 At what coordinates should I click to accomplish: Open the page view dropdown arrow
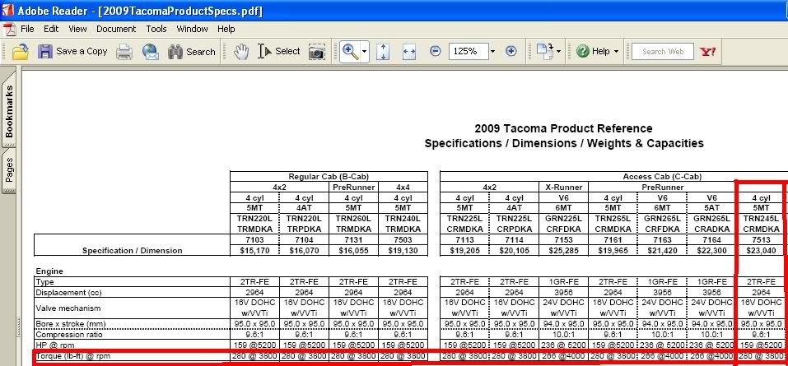click(x=558, y=51)
